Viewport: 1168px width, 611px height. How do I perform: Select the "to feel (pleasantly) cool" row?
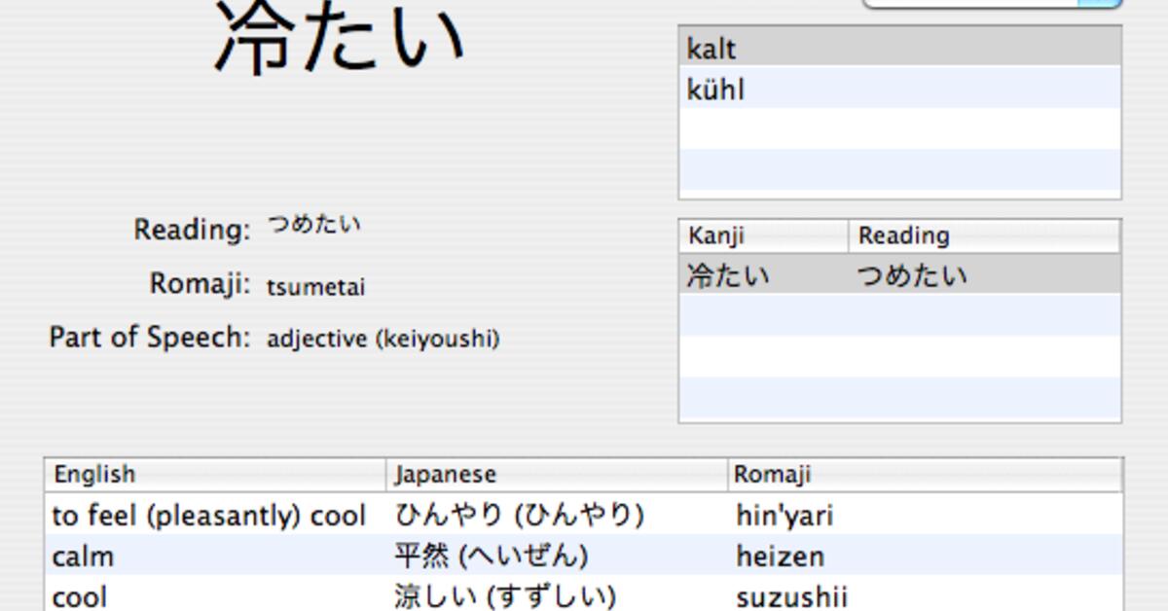tap(207, 516)
